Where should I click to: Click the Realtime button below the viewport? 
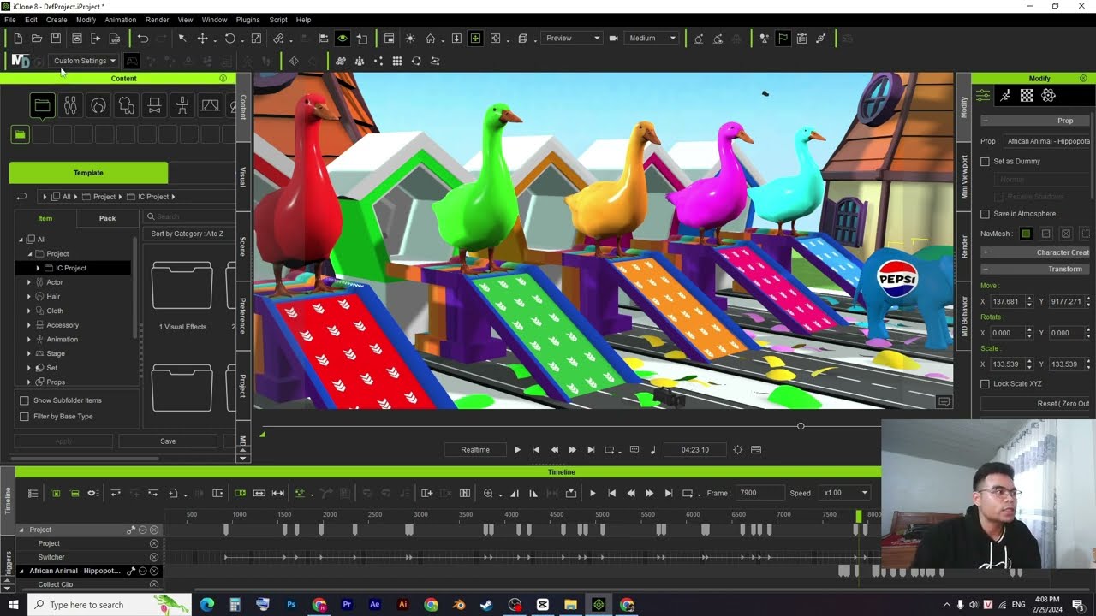[475, 450]
